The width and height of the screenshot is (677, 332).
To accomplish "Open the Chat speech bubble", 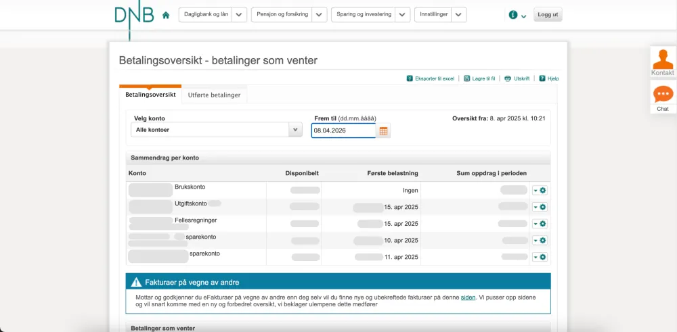I will pyautogui.click(x=663, y=97).
